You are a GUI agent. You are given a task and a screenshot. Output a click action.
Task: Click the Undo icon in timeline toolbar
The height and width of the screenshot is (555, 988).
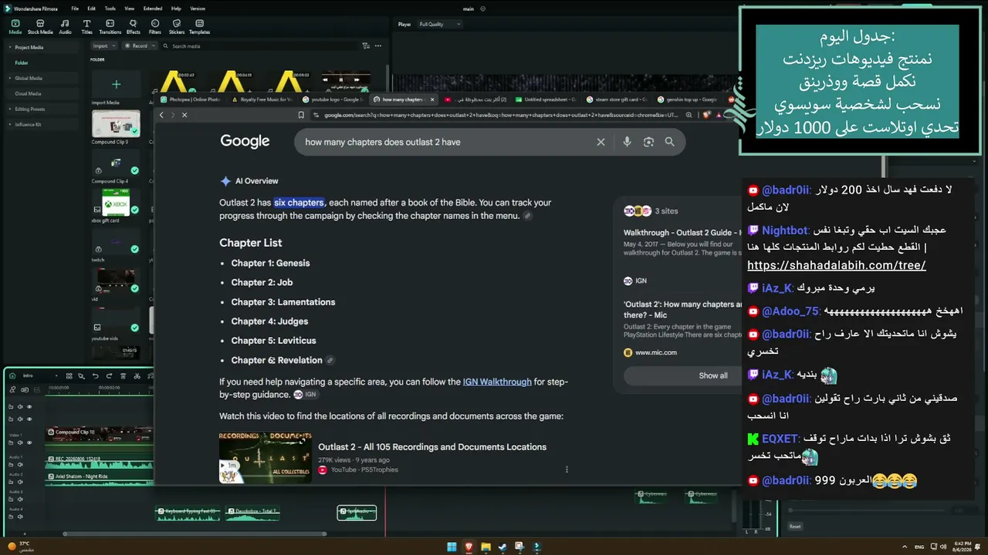(96, 376)
